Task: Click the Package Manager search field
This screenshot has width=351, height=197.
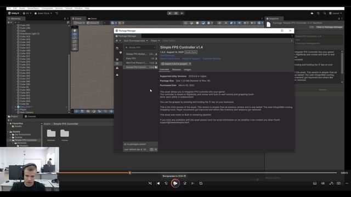Action: click(x=140, y=48)
